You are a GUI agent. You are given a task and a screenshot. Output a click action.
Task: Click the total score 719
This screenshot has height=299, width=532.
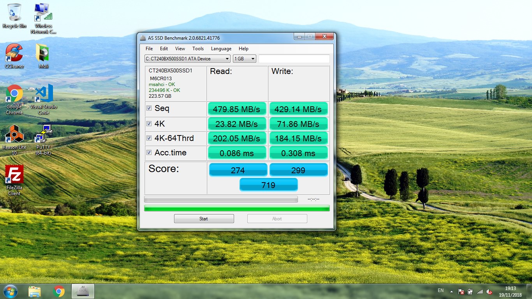pos(268,185)
